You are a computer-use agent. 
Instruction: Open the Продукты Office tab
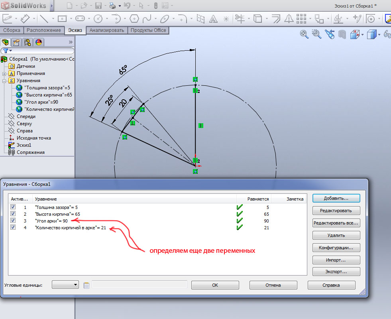(148, 30)
